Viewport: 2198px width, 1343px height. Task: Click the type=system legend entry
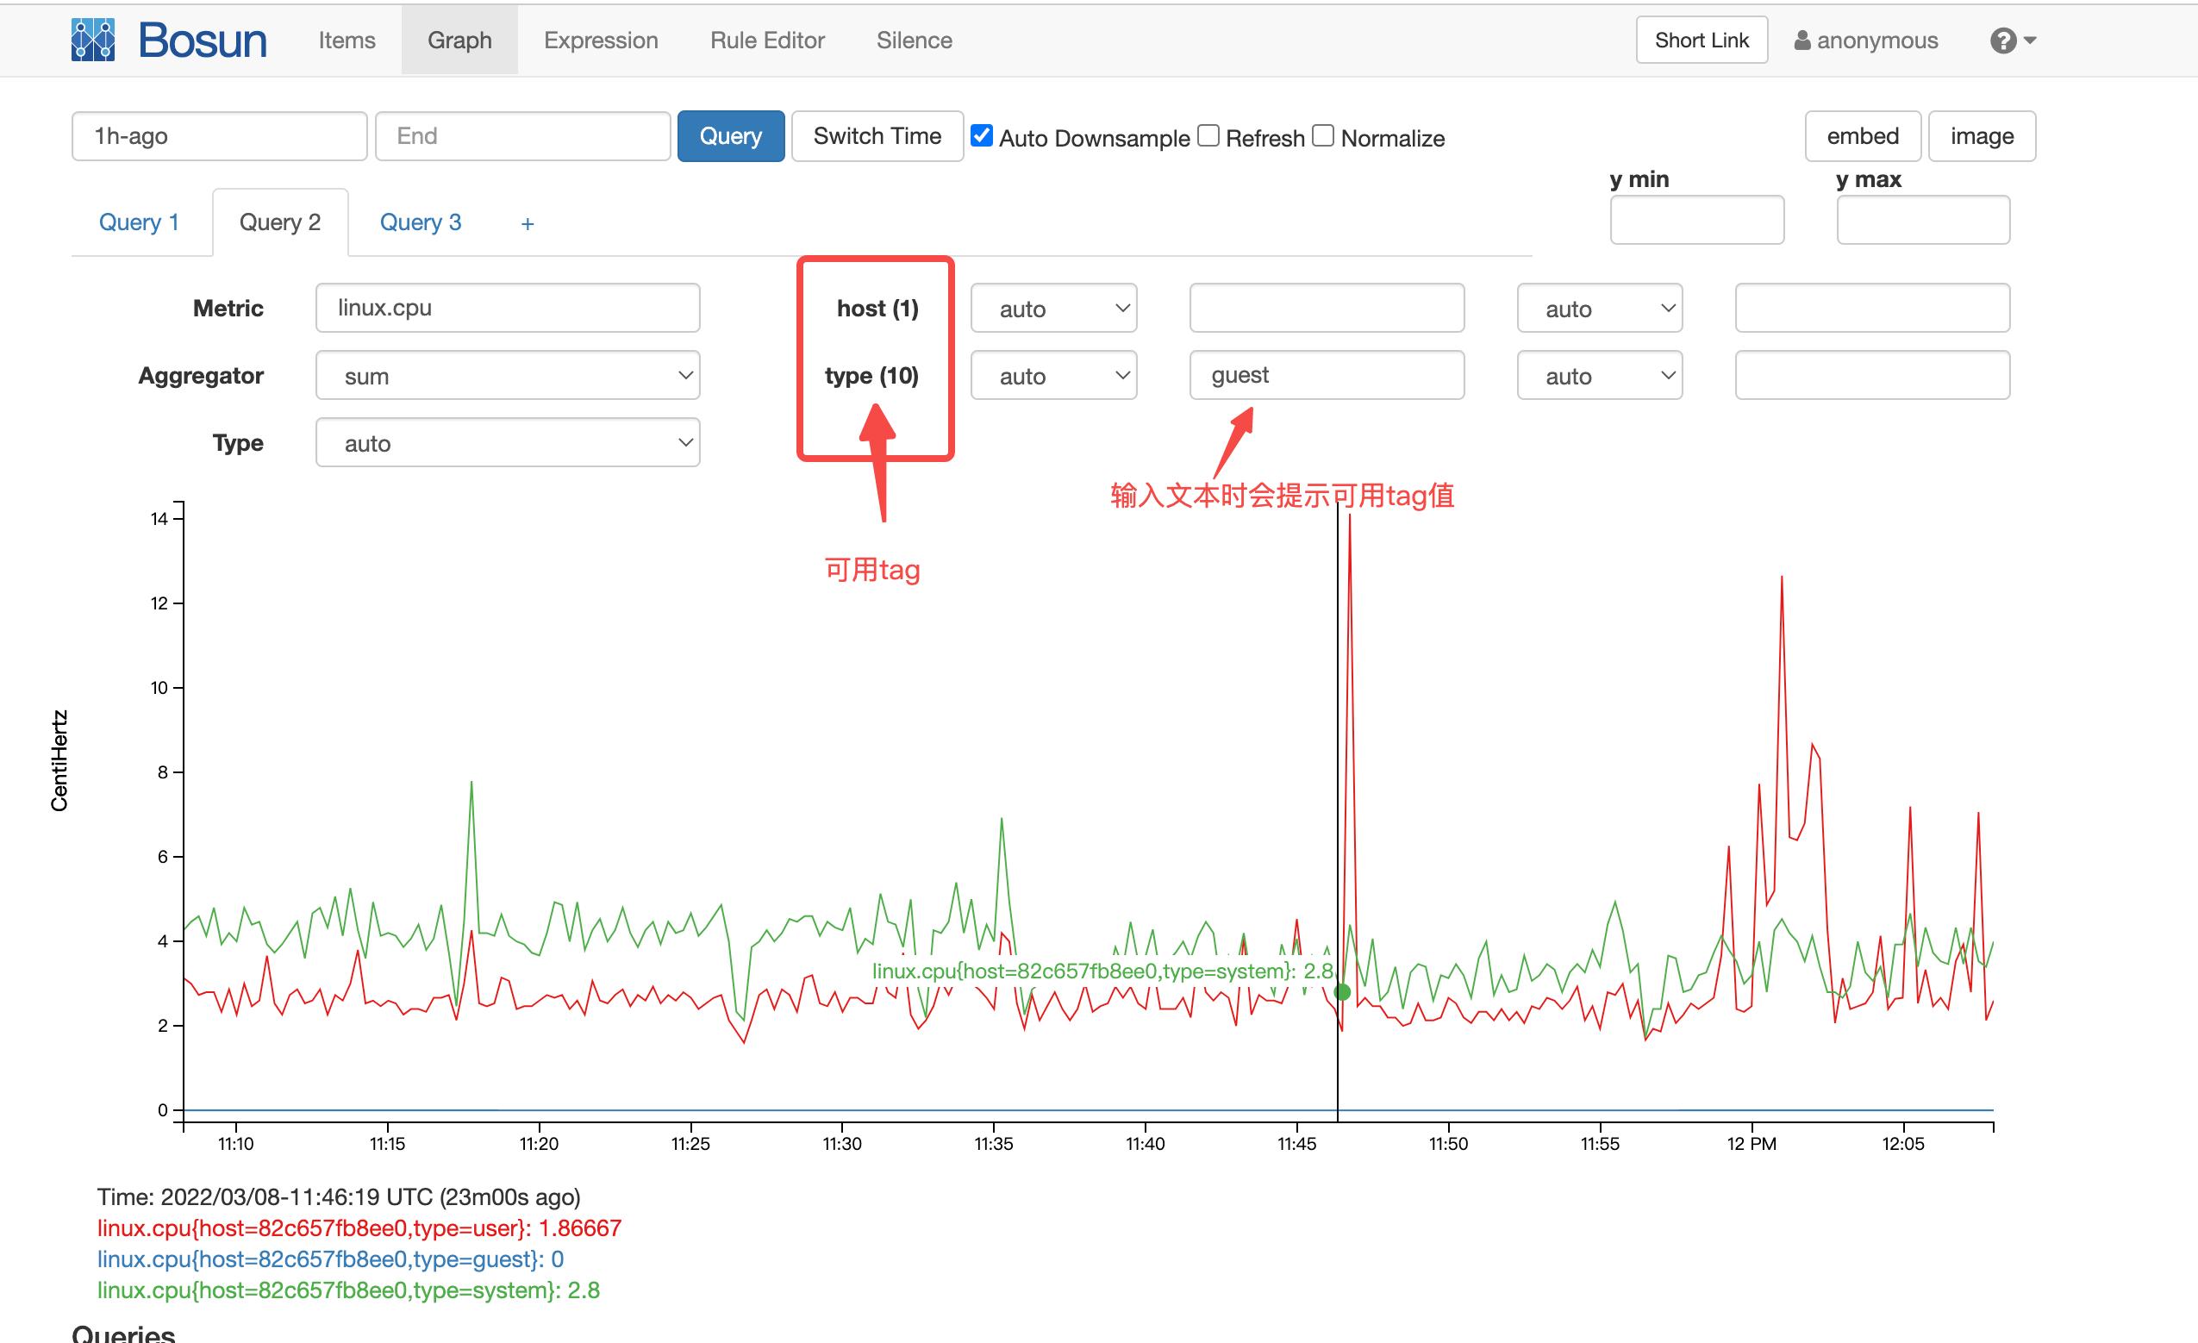(348, 1290)
